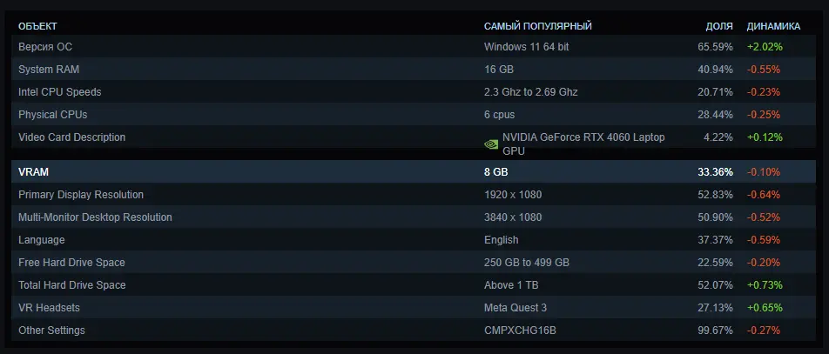The image size is (829, 354).
Task: Expand Multi-Monitor Desktop Resolution row
Action: (x=95, y=217)
